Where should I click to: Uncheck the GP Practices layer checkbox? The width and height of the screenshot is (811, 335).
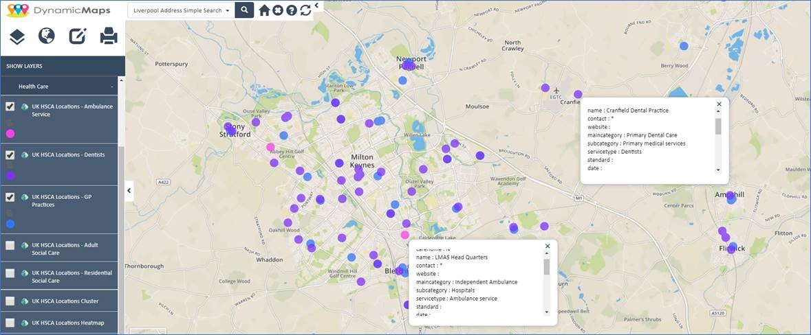(x=10, y=197)
